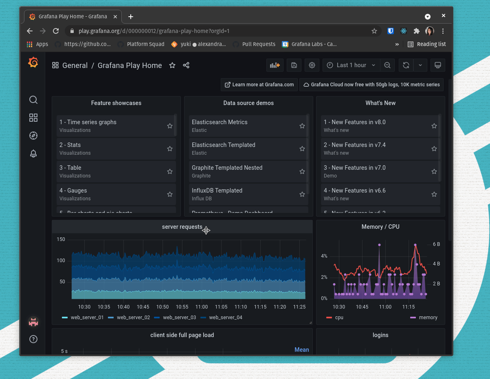
Task: Star the Elasticsearch Metrics dashboard
Action: (302, 126)
